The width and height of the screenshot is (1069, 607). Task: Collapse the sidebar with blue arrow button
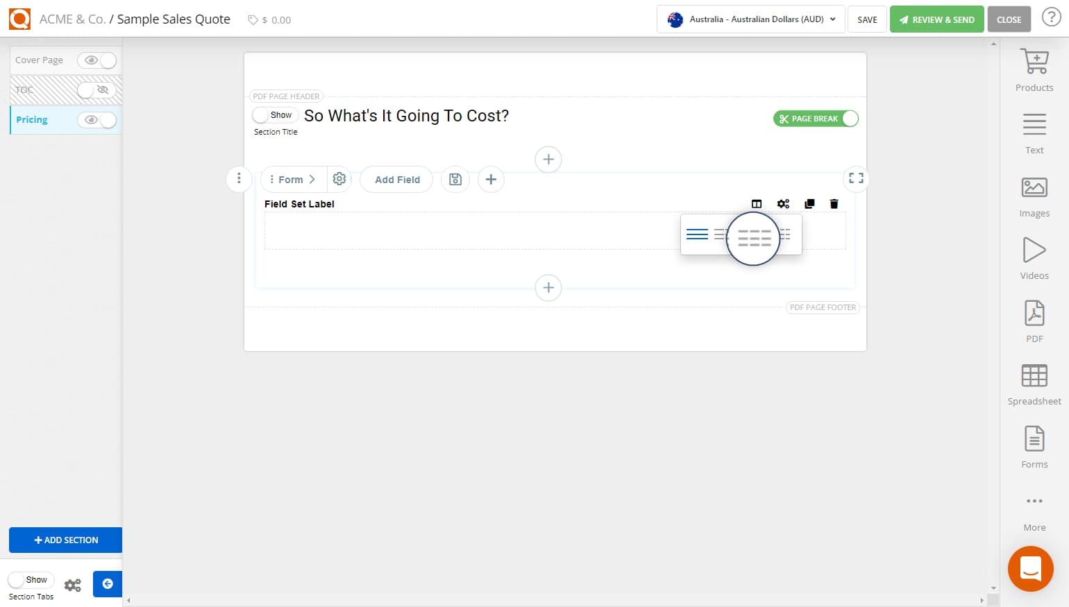pos(108,584)
